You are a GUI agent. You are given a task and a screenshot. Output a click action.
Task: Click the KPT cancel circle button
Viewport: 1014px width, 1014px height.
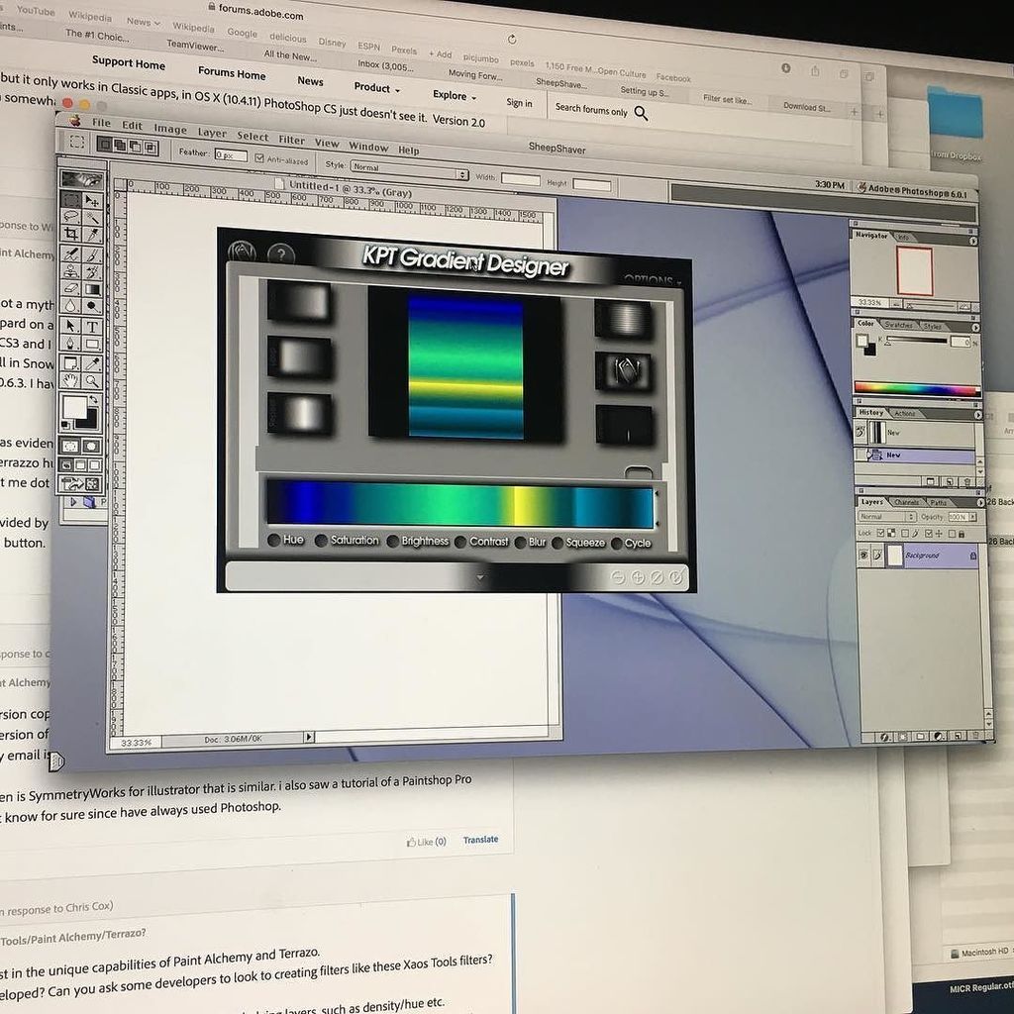658,577
